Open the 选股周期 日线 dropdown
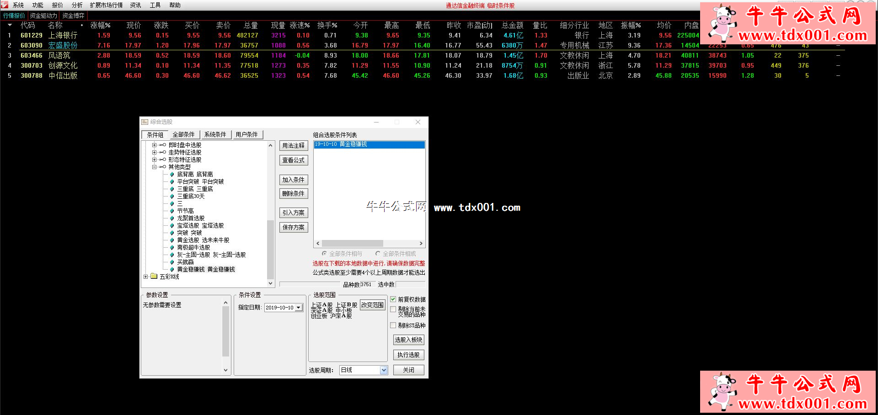 (384, 370)
